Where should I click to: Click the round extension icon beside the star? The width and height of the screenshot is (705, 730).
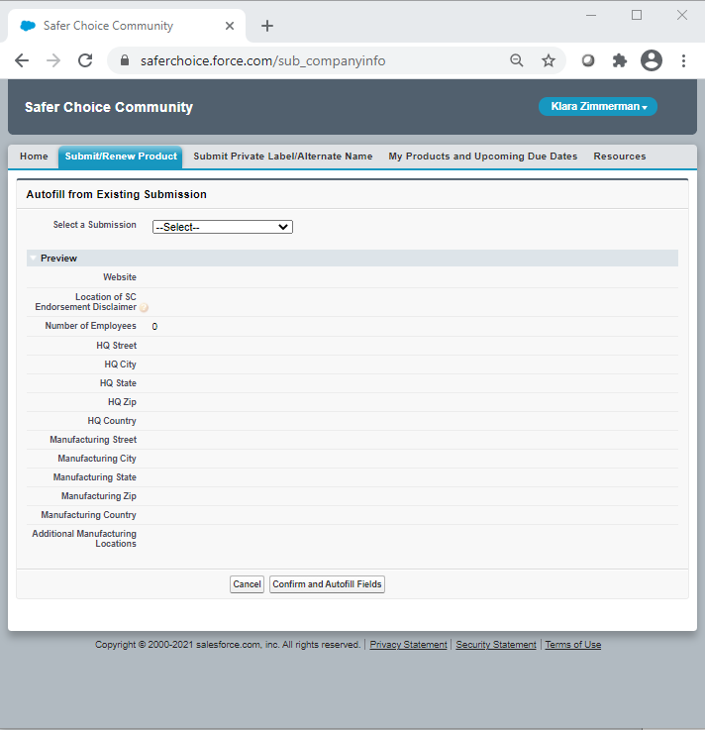[x=588, y=60]
